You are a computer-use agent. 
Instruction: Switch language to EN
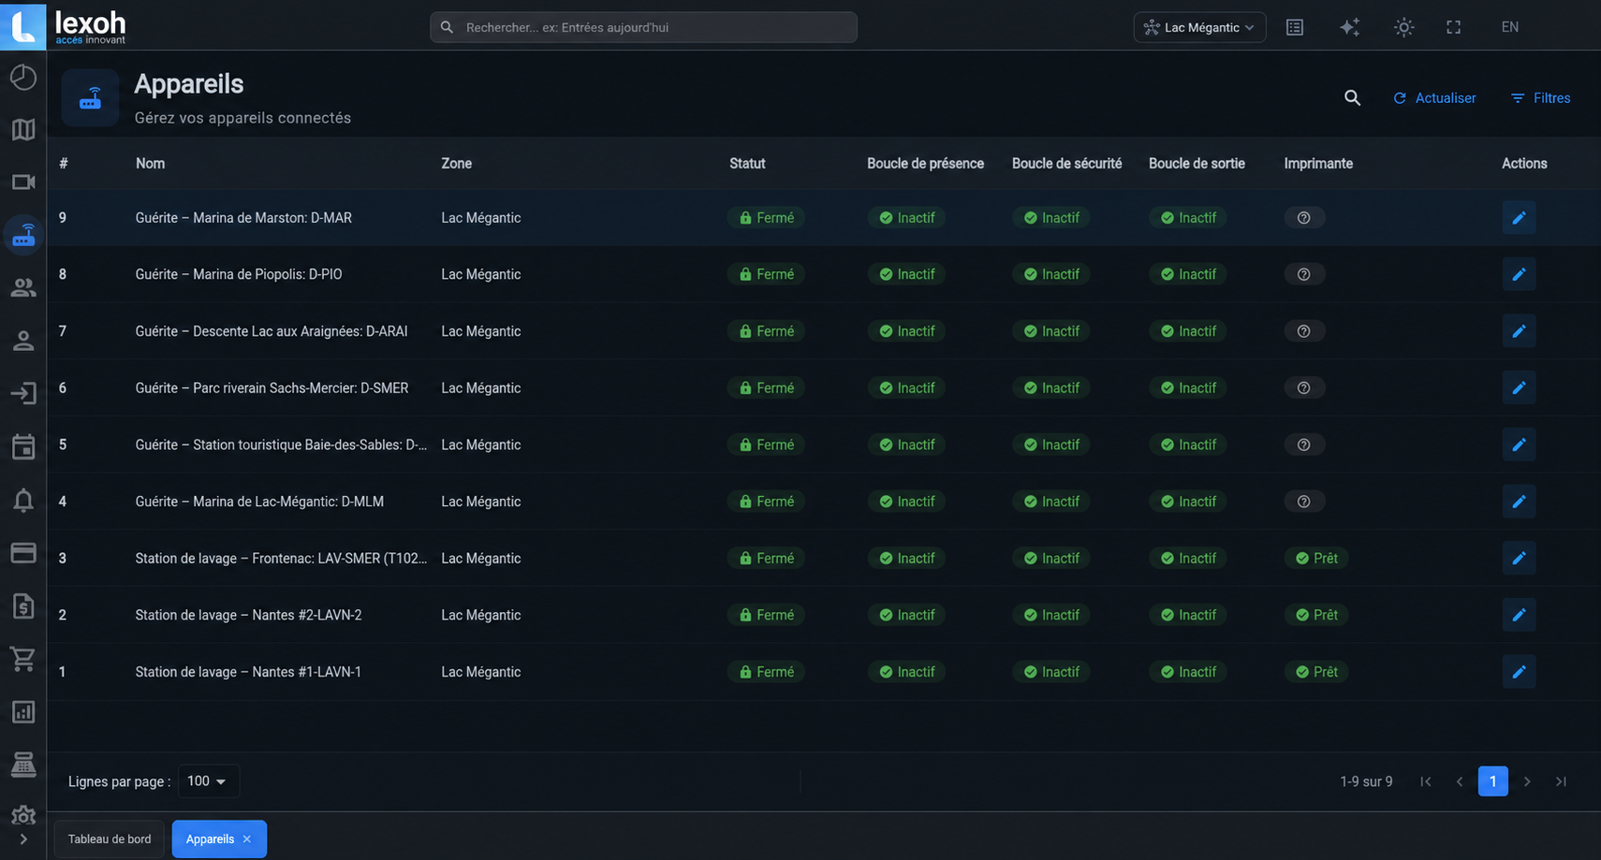pyautogui.click(x=1510, y=27)
